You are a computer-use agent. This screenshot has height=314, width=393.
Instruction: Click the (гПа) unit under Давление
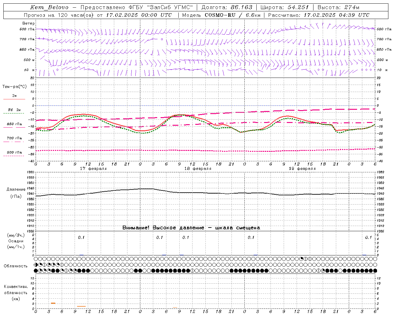point(16,197)
